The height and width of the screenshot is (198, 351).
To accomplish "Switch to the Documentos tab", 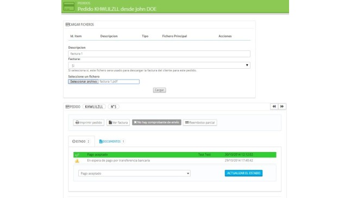I will 112,141.
